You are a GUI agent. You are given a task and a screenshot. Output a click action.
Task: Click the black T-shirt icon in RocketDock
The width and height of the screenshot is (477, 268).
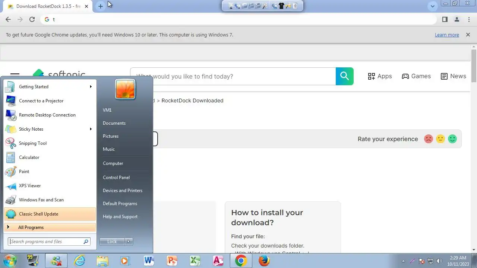(281, 6)
